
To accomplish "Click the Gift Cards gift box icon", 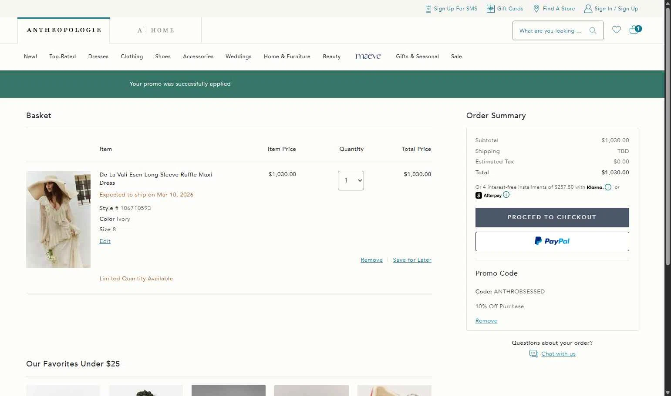I will tap(490, 9).
